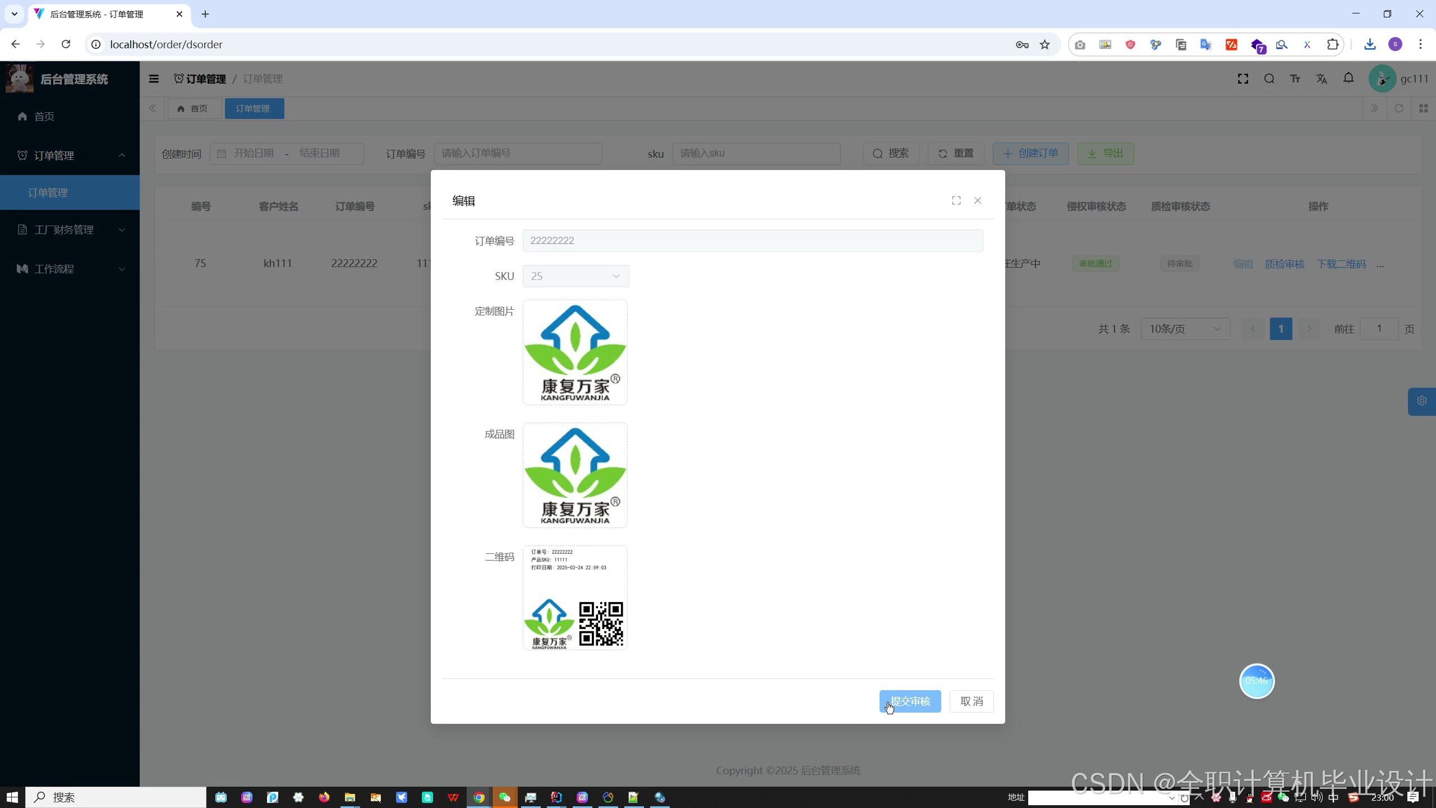Click the header search magnifier icon
Viewport: 1436px width, 808px height.
1269,79
